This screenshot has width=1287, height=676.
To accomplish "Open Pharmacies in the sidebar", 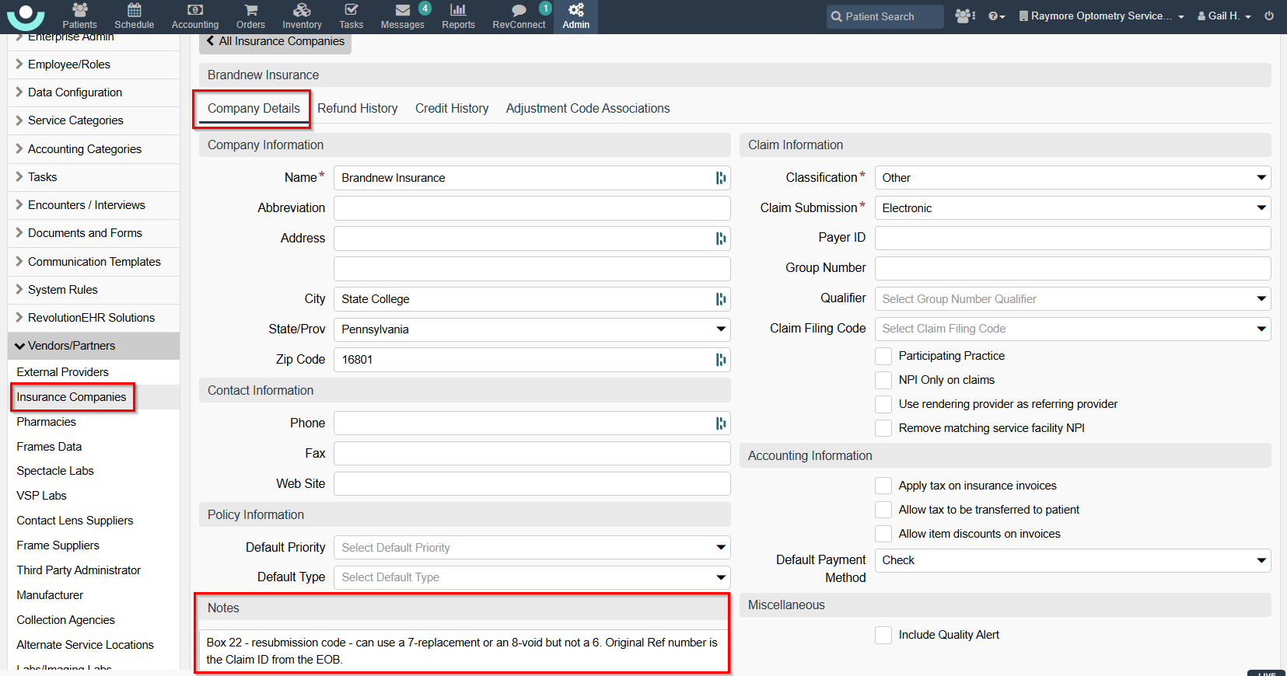I will [x=47, y=422].
